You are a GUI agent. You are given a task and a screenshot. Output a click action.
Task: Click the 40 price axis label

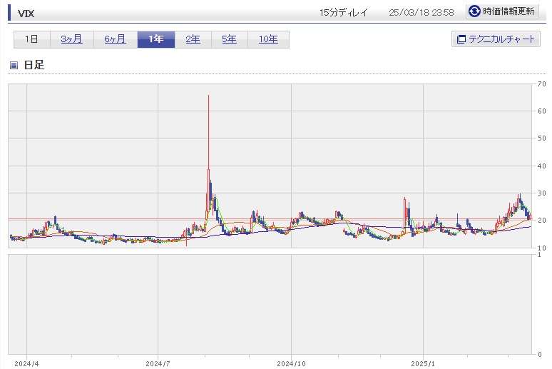point(542,166)
